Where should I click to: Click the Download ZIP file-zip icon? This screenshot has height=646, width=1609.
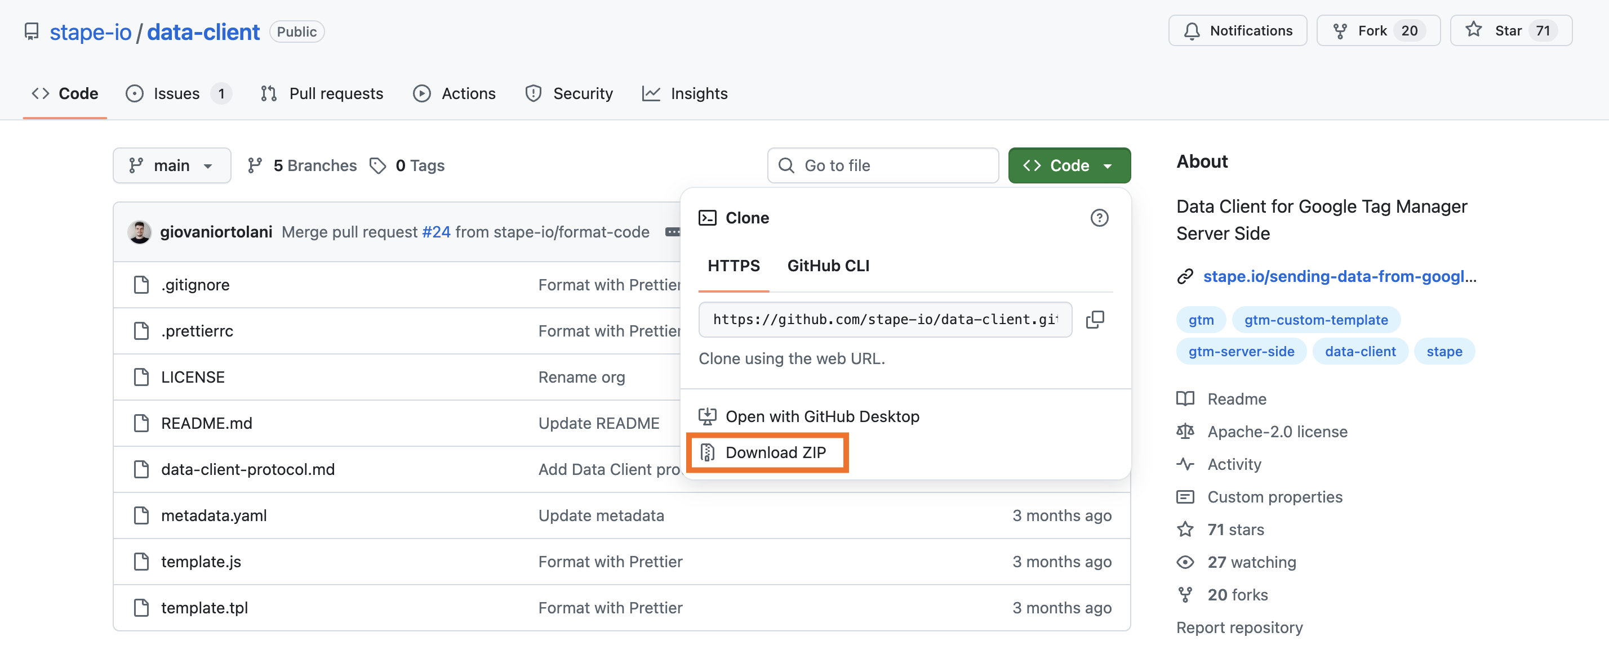tap(707, 452)
